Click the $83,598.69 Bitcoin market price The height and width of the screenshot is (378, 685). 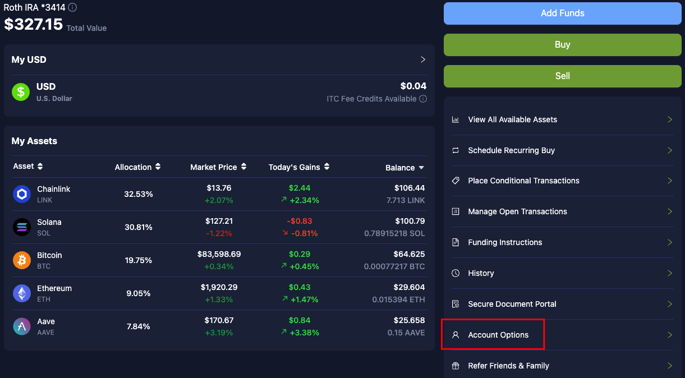pos(219,254)
